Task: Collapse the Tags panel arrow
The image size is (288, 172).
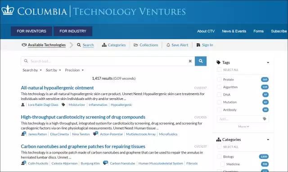Action: [x=268, y=63]
